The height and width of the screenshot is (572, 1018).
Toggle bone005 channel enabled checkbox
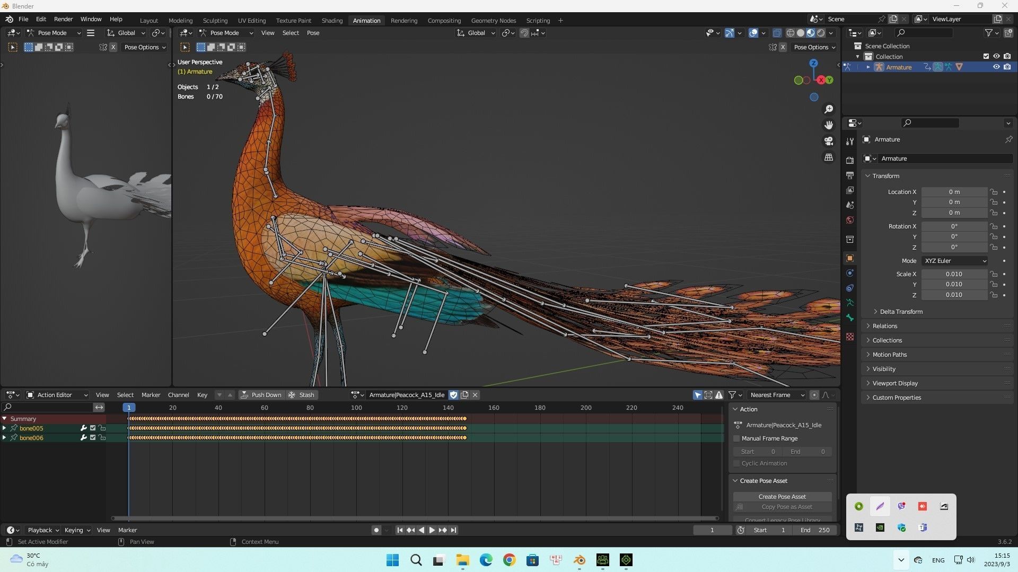click(x=93, y=428)
